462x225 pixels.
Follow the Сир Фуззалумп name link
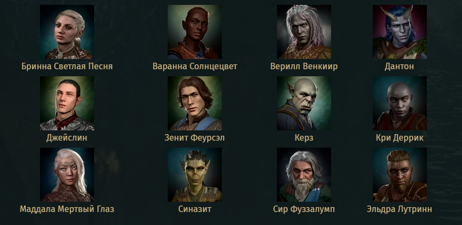(304, 209)
